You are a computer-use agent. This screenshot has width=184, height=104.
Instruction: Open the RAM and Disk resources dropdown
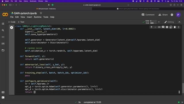click(159, 22)
